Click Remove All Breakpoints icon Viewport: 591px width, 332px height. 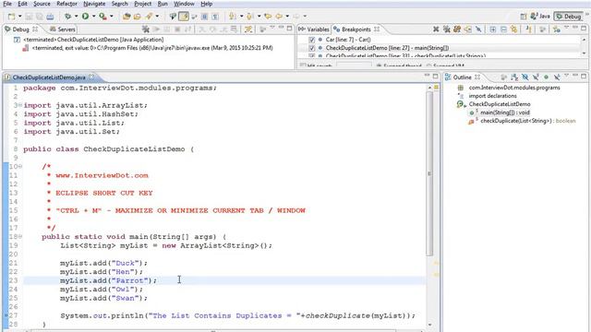[447, 29]
